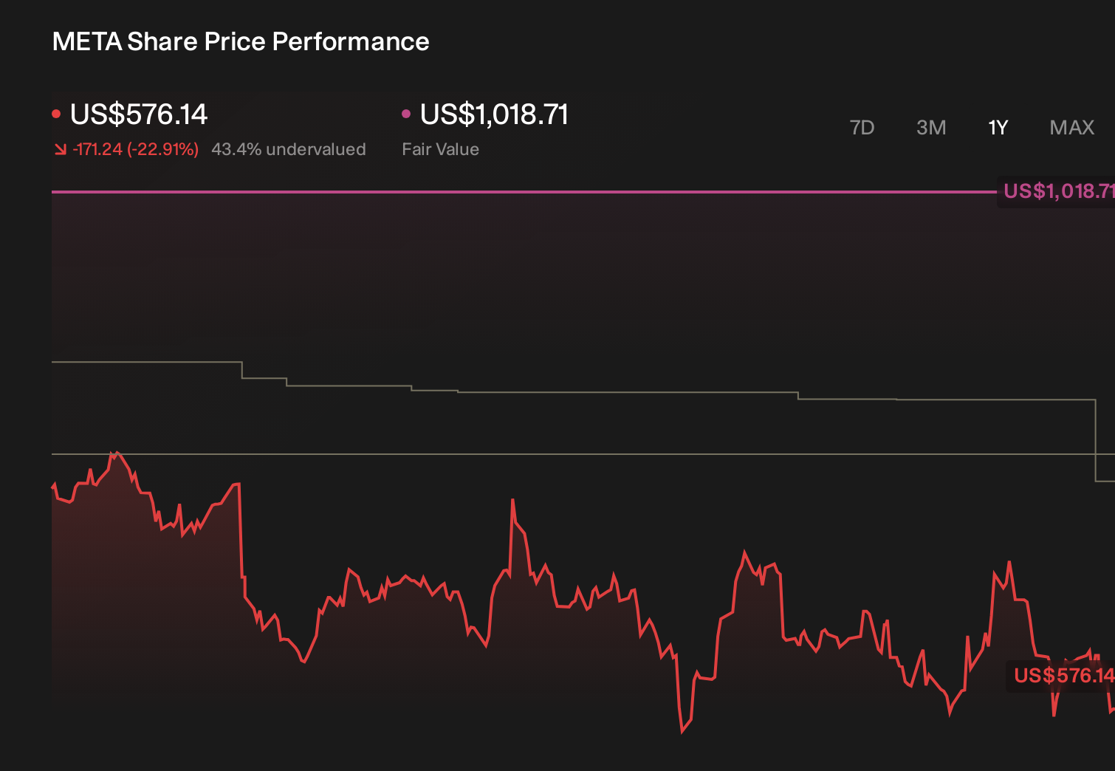Select the 1Y time range tab
Viewport: 1115px width, 771px height.
coord(998,128)
